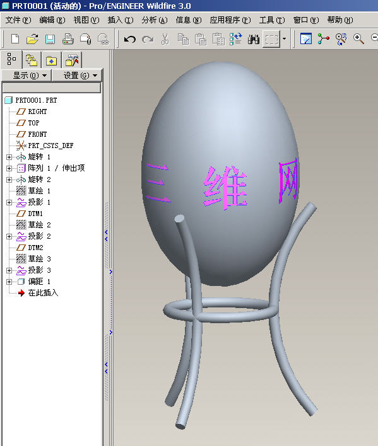Open the 帮助 menu
Image resolution: width=378 pixels, height=446 pixels.
tap(340, 20)
